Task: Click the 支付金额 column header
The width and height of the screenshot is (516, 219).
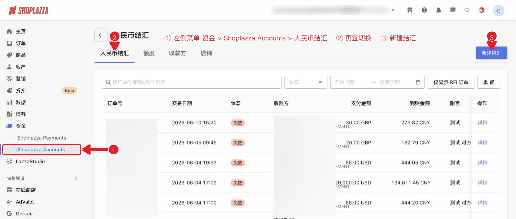Action: coord(361,103)
